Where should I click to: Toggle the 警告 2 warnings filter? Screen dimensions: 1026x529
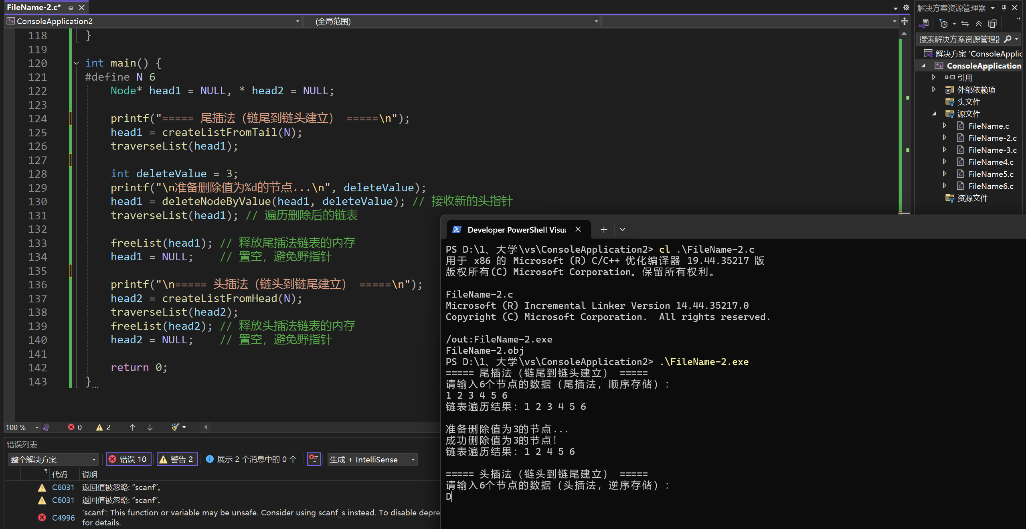point(177,459)
